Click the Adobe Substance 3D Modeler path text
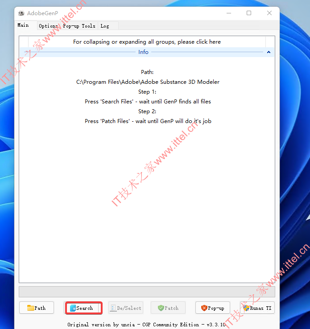Image resolution: width=310 pixels, height=329 pixels. coord(148,82)
